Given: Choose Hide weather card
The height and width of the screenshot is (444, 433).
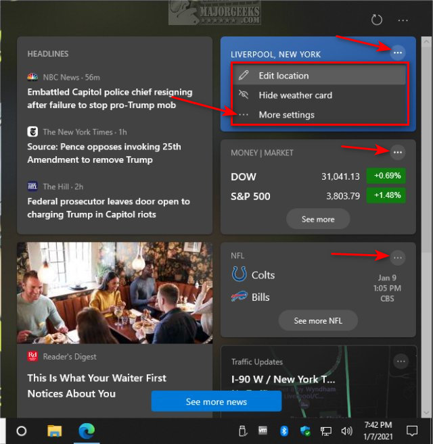Looking at the screenshot, I should (x=319, y=95).
